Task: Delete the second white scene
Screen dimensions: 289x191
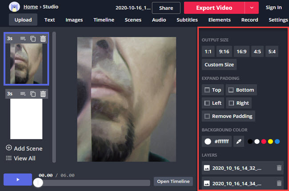Action: [43, 94]
